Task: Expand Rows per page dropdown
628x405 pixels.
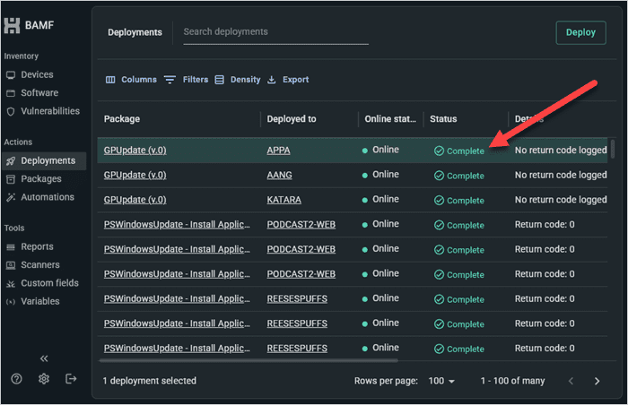Action: [x=441, y=381]
